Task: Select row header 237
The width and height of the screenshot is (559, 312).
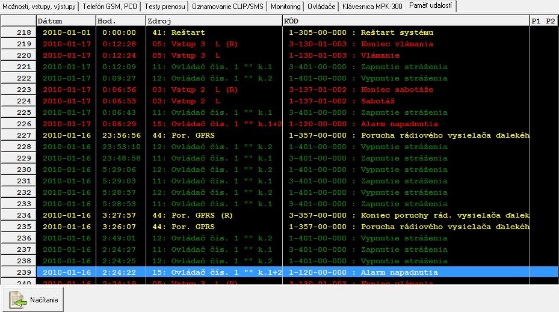Action: [19, 249]
